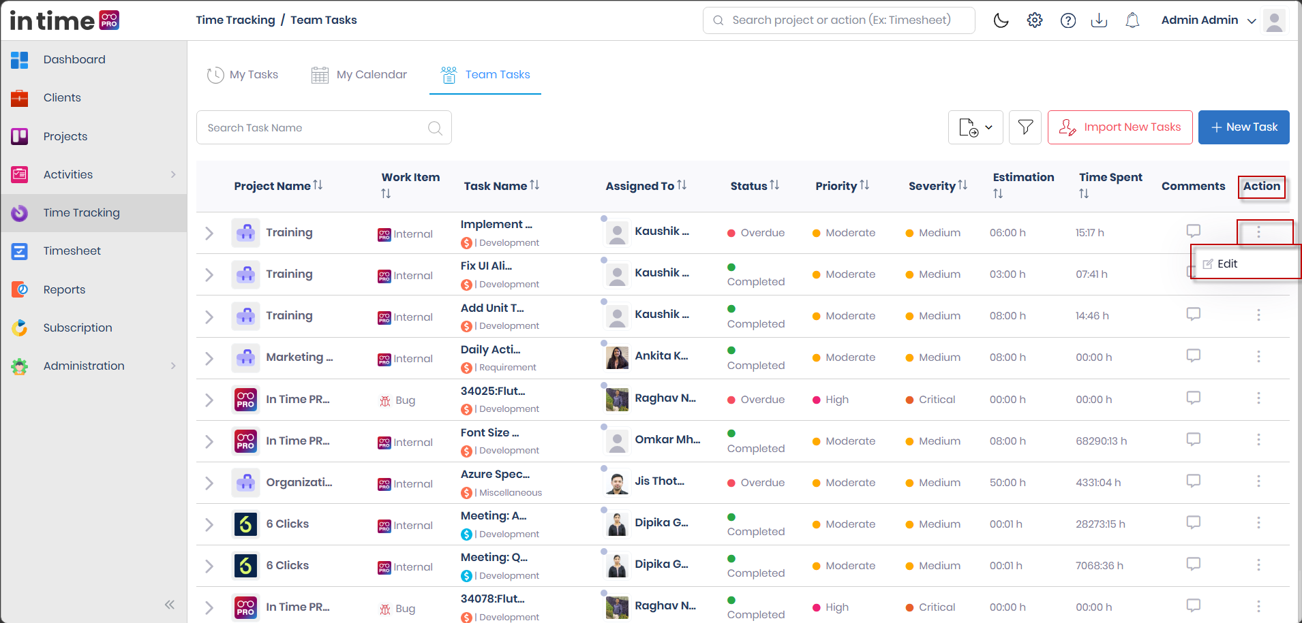Click Time Tracking breadcrumb link
Screen dimensions: 1302x623
coord(235,20)
